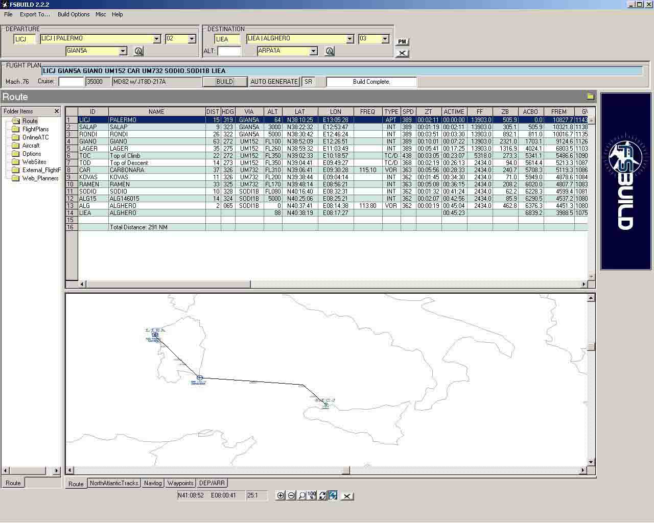Image resolution: width=654 pixels, height=523 pixels.
Task: Click in the Cruise input field
Action: pyautogui.click(x=71, y=82)
